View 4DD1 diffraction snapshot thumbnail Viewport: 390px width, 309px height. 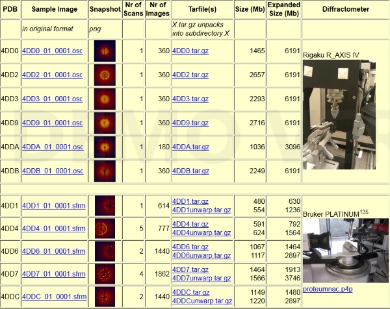(x=105, y=206)
